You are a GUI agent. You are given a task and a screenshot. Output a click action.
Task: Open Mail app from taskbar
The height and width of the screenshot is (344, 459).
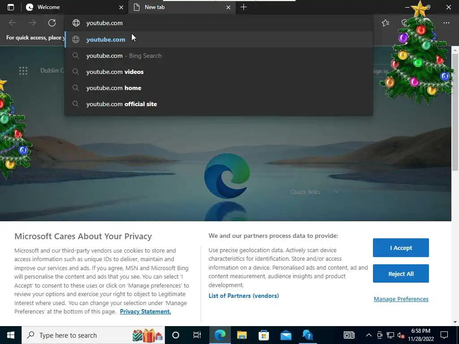(286, 335)
